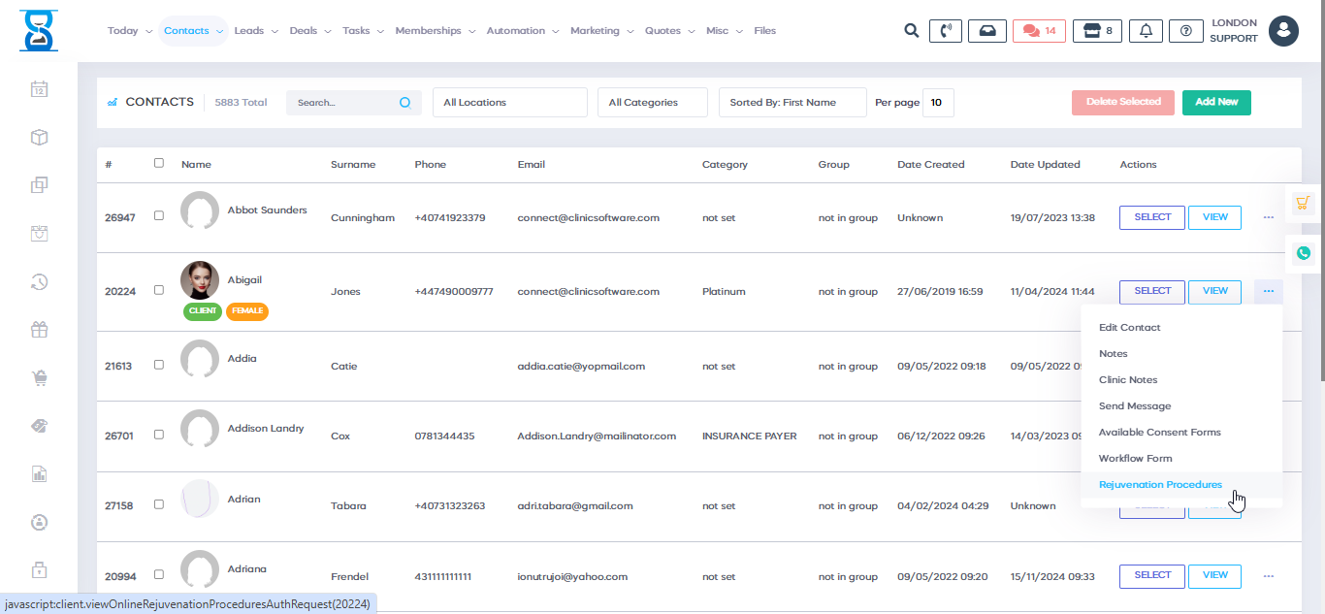Open the All Categories dropdown

pos(652,103)
